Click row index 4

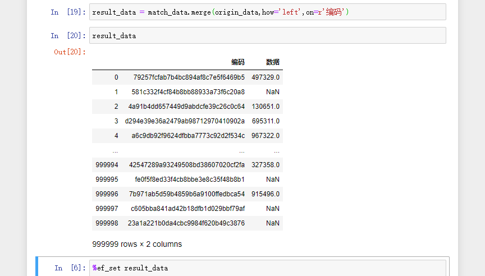(x=116, y=136)
